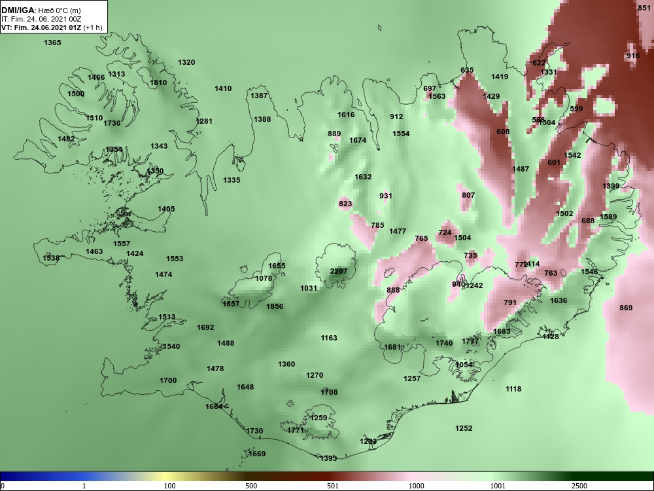Click the map value 1163
Image resolution: width=654 pixels, height=491 pixels.
pos(329,338)
